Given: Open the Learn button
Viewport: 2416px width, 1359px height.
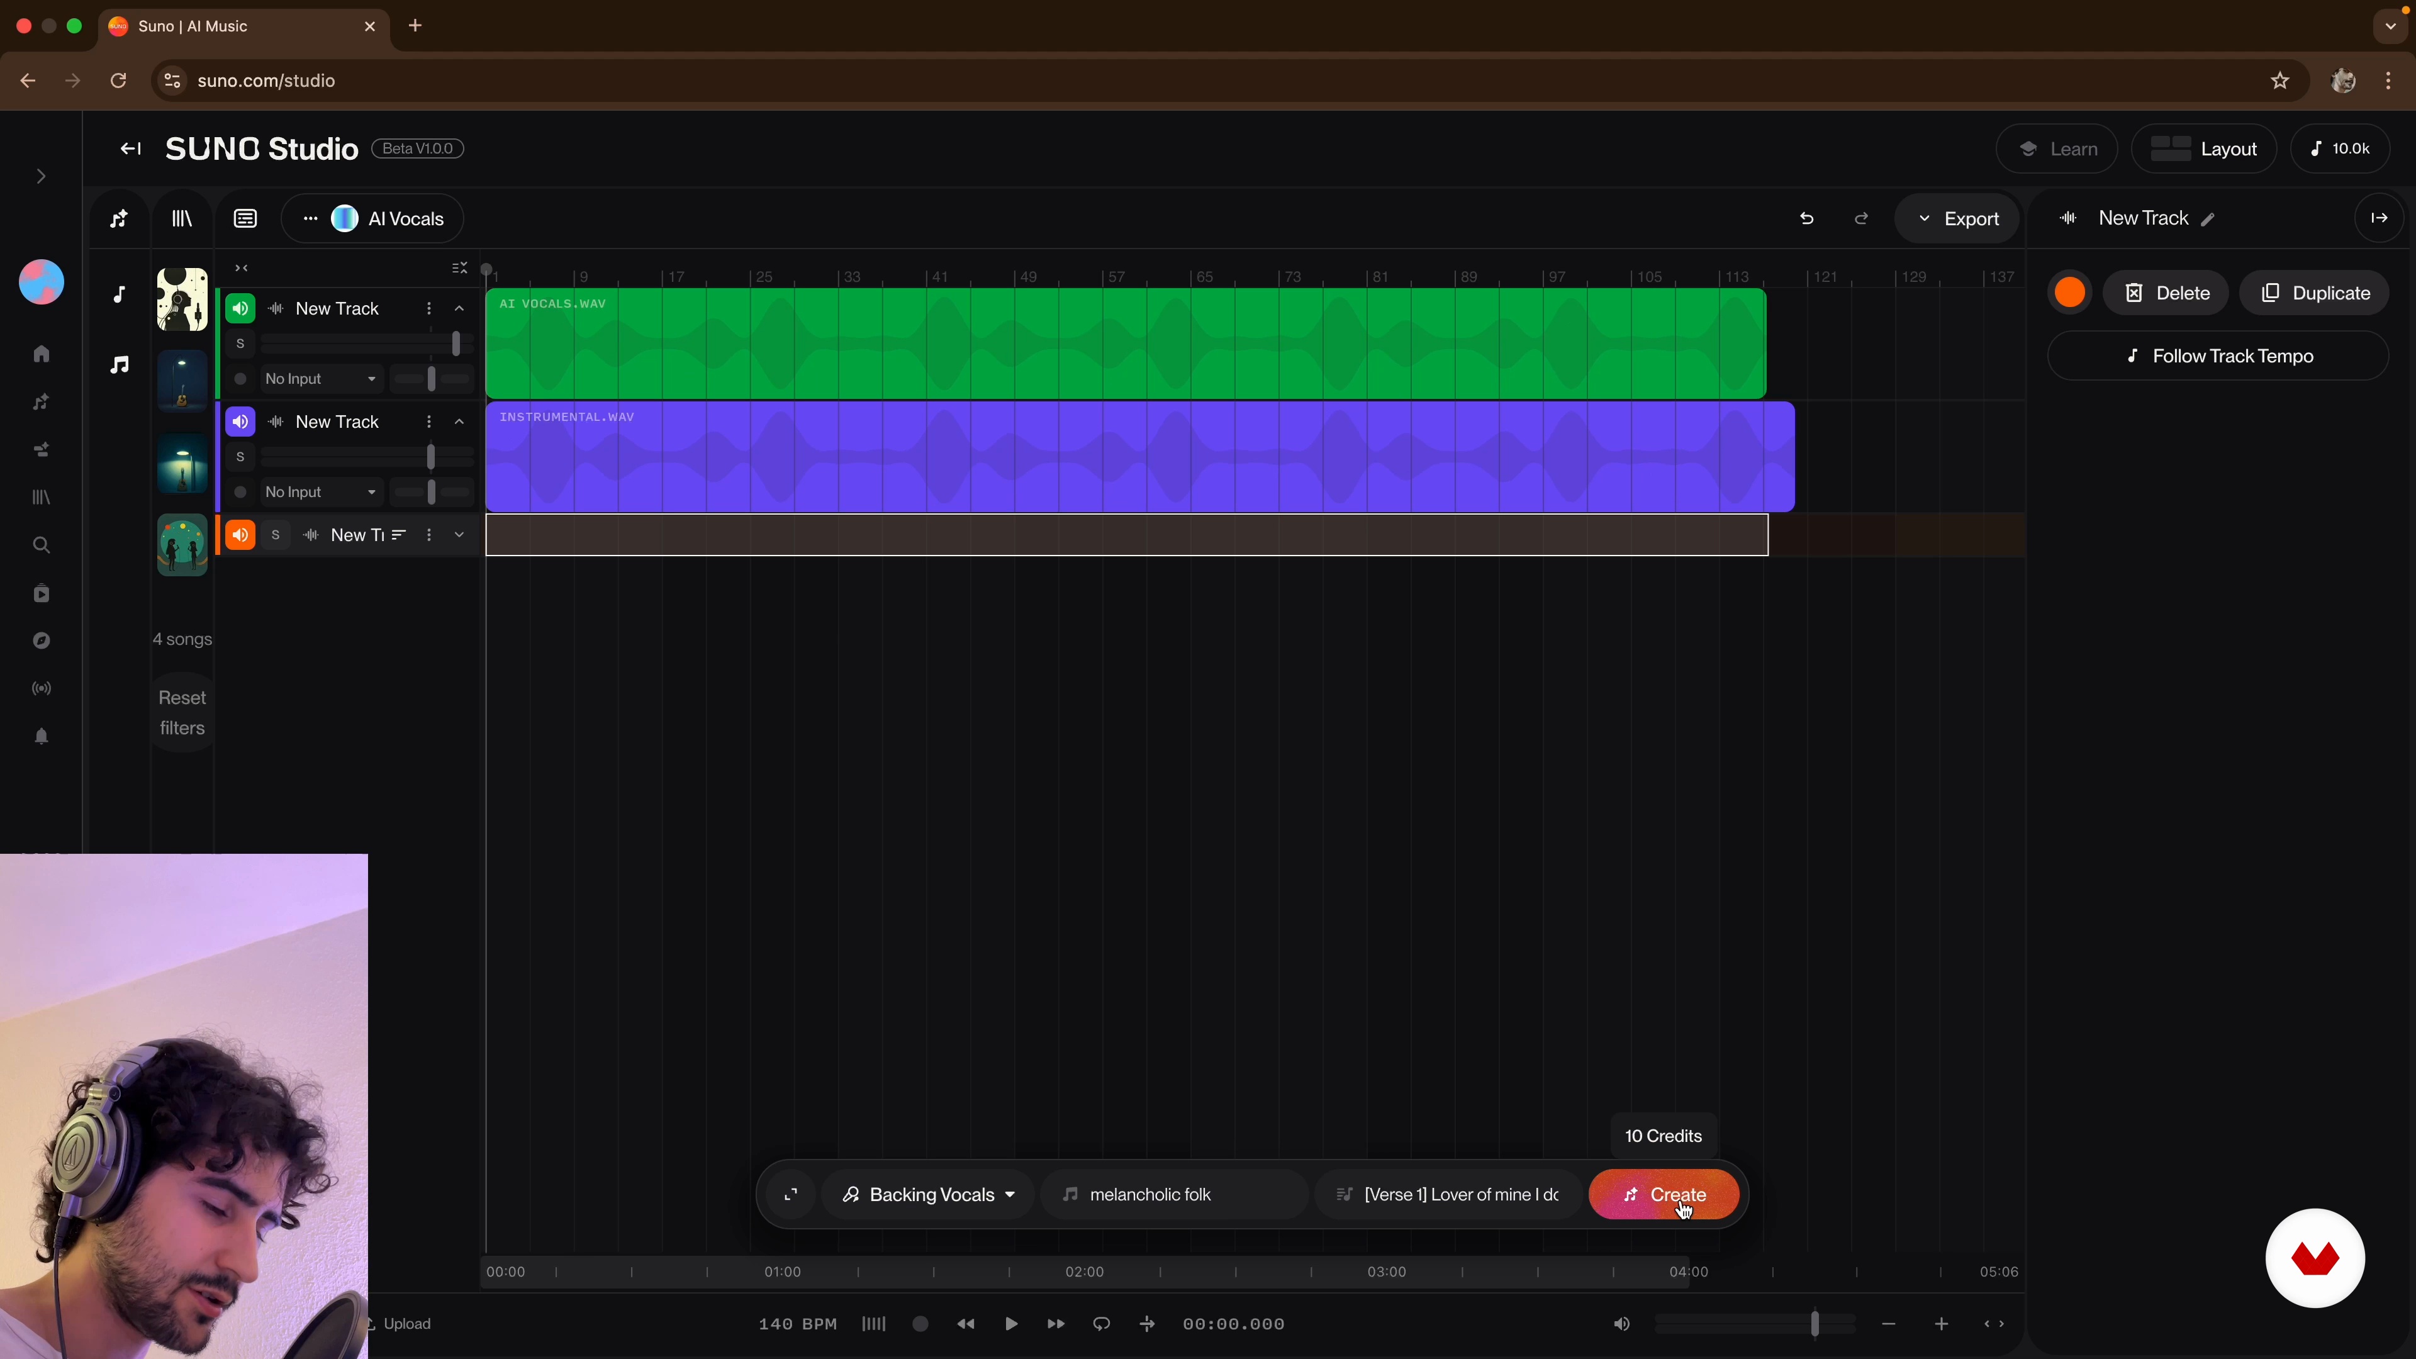Looking at the screenshot, I should 2058,148.
